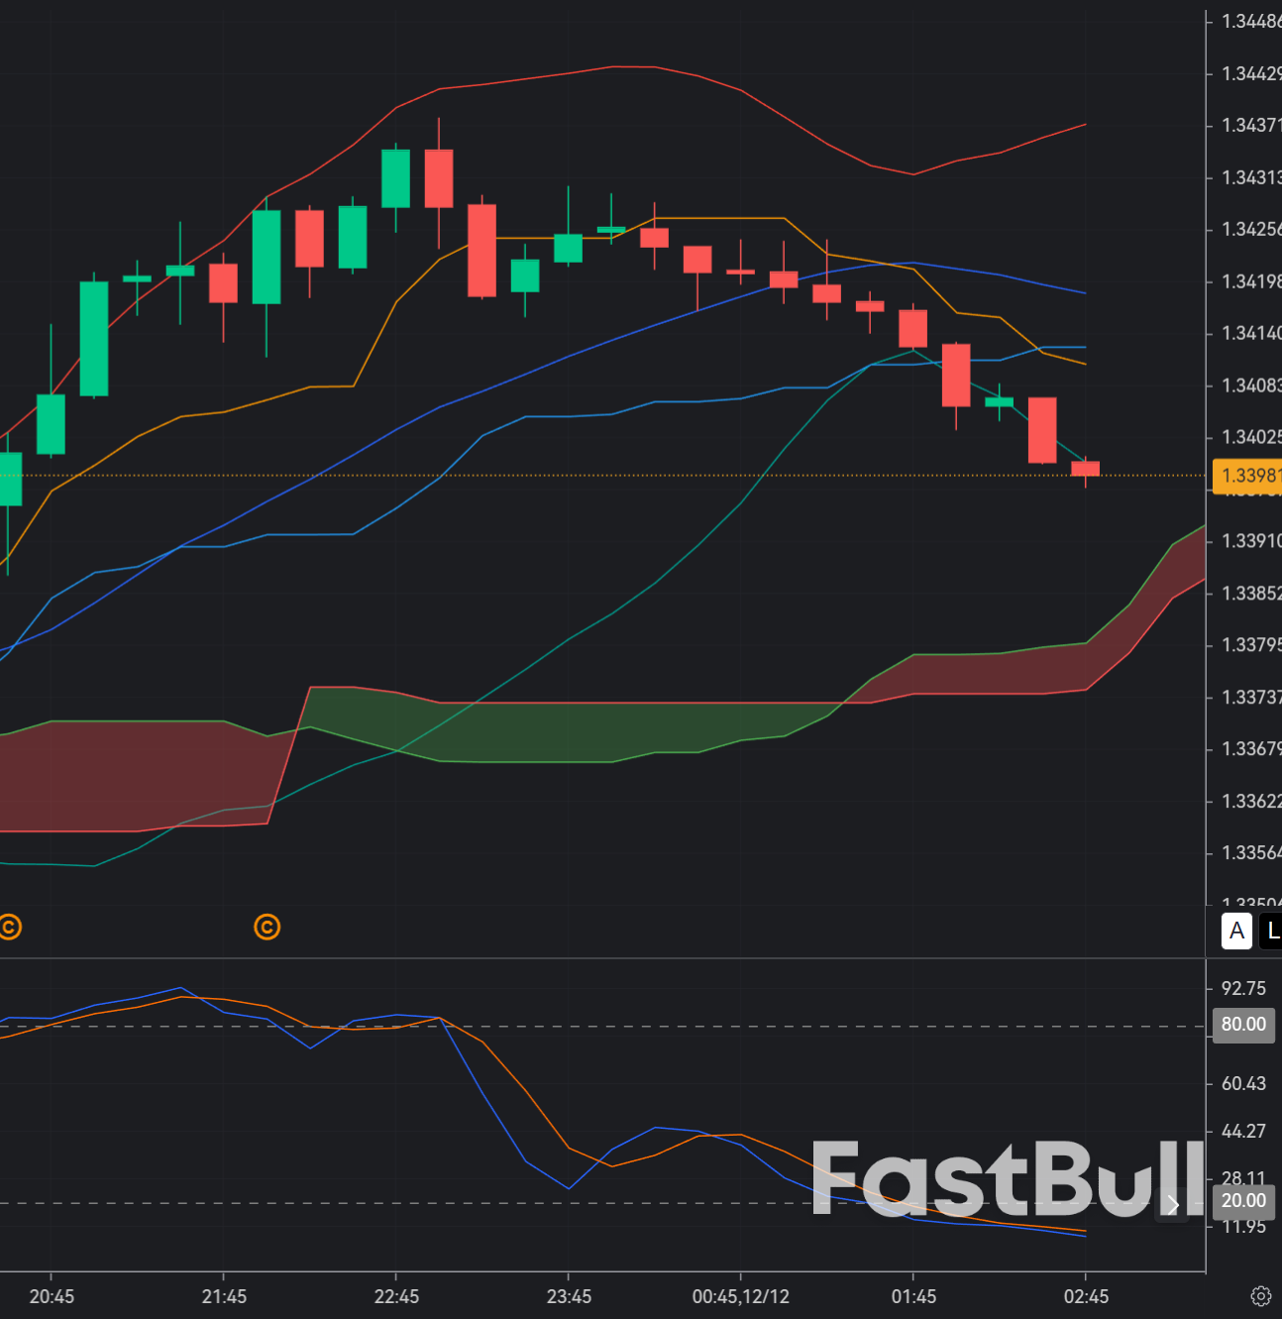Screen dimensions: 1282x1319
Task: Open chart settings with the gear icon
Action: point(1261,1295)
